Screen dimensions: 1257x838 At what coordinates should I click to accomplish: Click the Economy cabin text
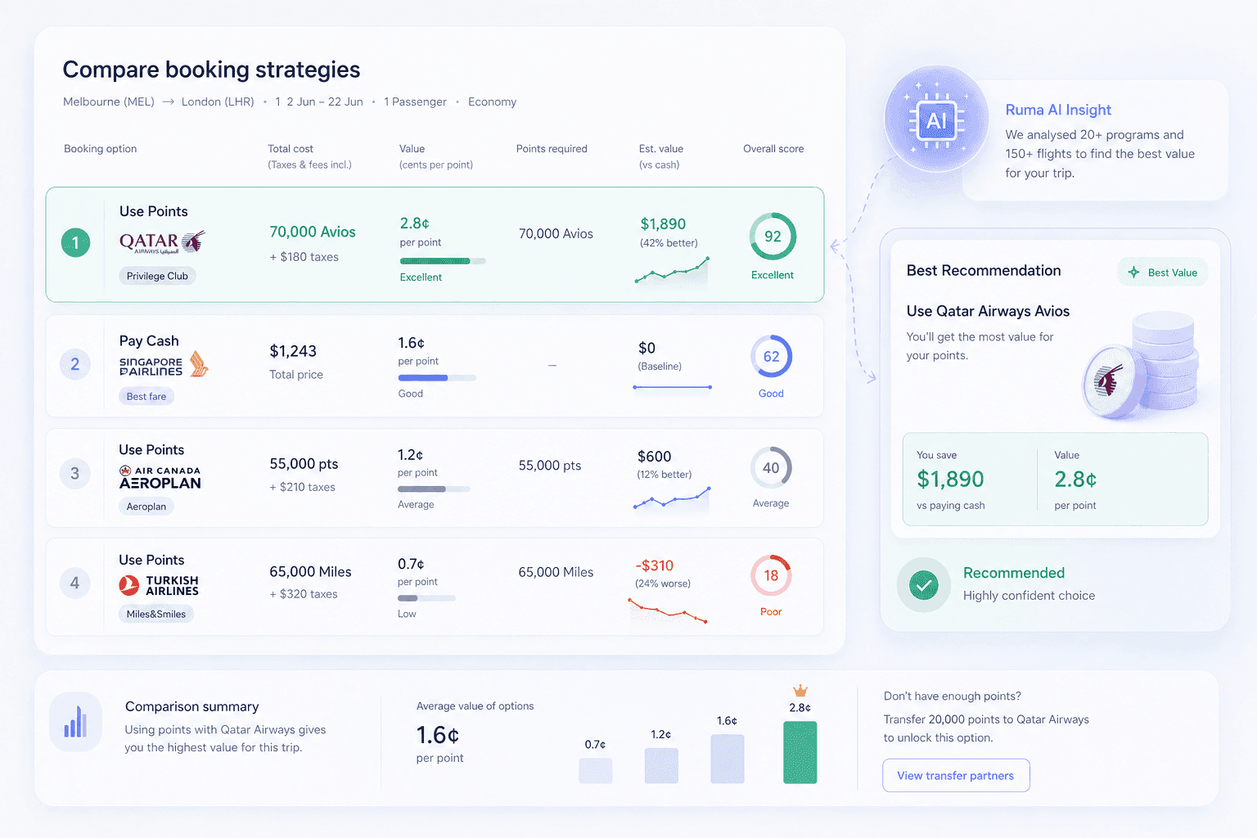pos(492,101)
